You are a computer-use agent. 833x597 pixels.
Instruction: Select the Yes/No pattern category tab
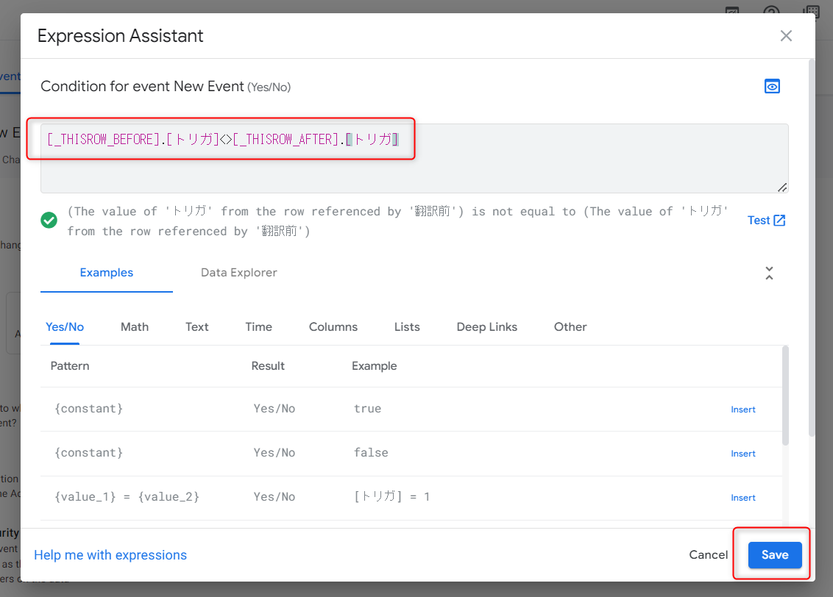(64, 326)
